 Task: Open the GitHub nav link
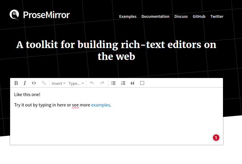199,17
